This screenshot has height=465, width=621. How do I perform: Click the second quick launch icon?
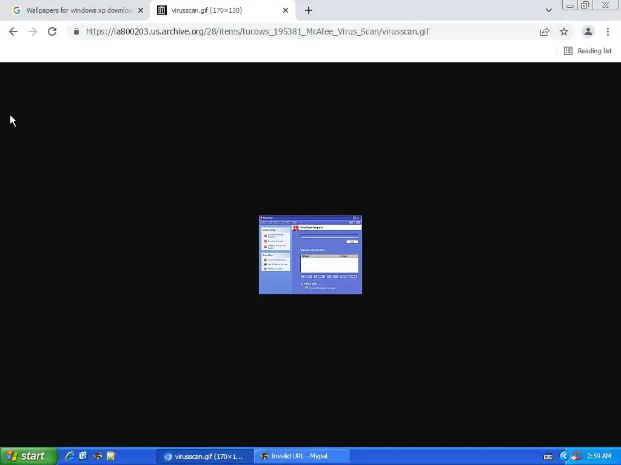tap(83, 457)
